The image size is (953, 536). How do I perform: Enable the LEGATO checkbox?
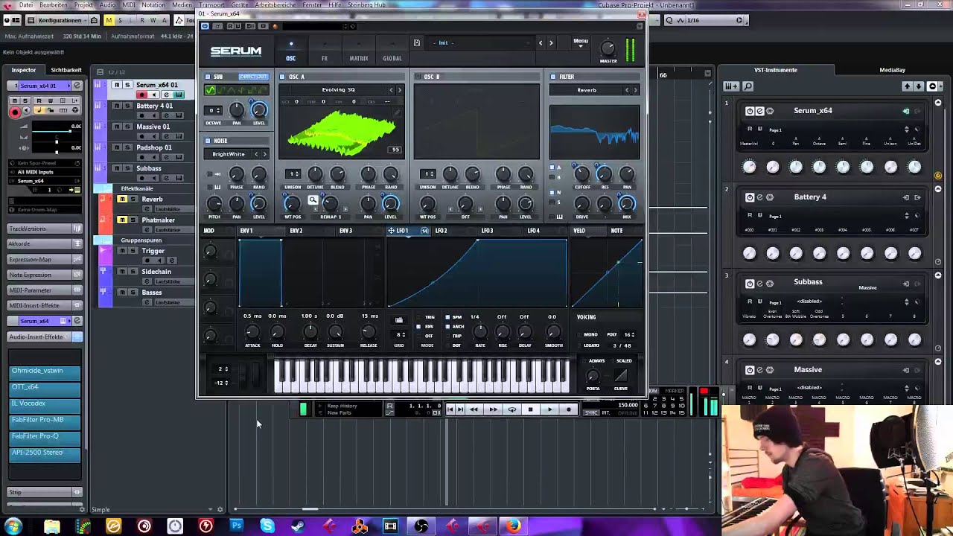(580, 345)
